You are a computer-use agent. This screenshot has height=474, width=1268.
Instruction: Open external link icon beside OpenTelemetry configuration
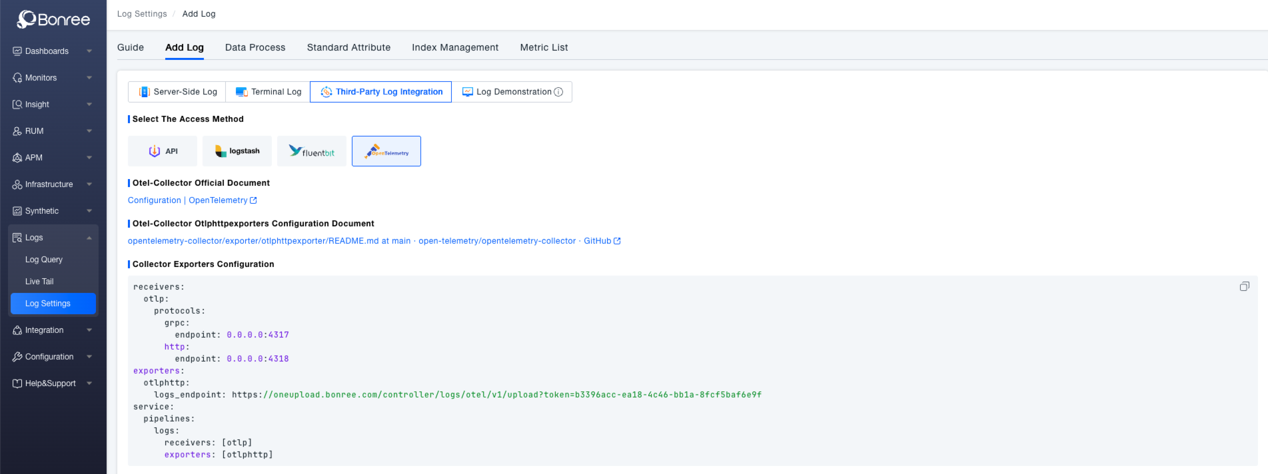[x=253, y=200]
